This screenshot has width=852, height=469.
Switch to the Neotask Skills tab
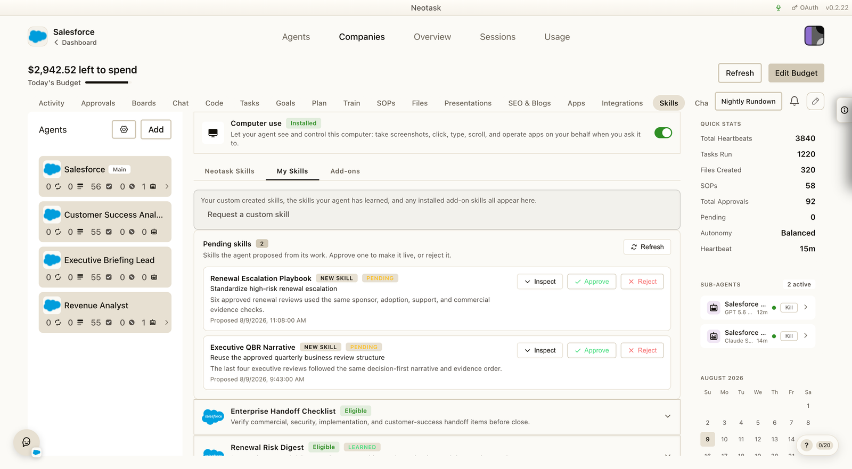(x=230, y=171)
